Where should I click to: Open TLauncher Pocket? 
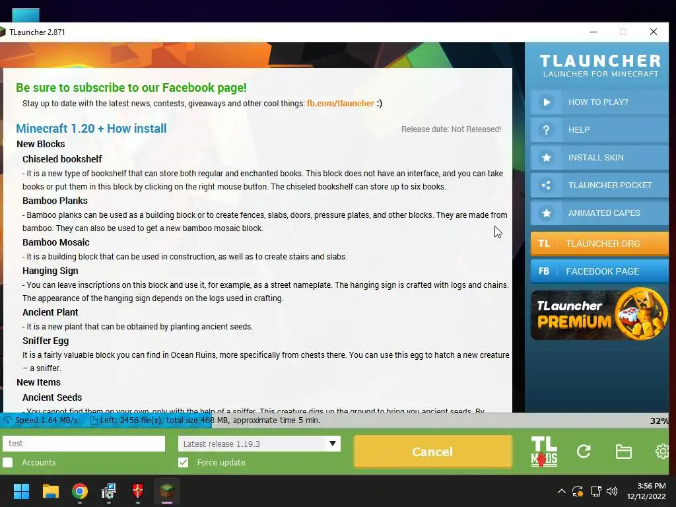pyautogui.click(x=599, y=185)
